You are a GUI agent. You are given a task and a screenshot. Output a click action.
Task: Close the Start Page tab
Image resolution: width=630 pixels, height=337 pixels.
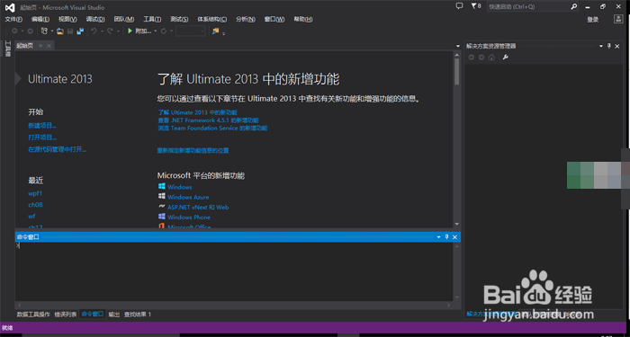(x=49, y=46)
